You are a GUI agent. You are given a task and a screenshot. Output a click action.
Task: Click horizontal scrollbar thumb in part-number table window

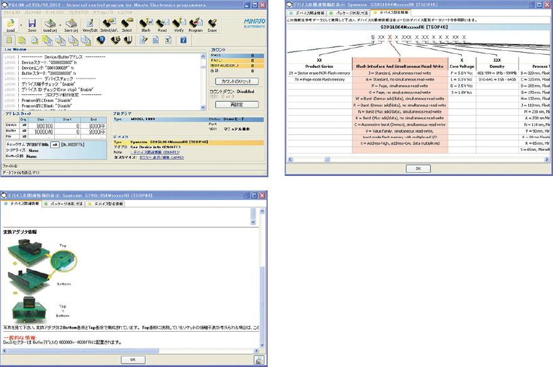[327, 160]
